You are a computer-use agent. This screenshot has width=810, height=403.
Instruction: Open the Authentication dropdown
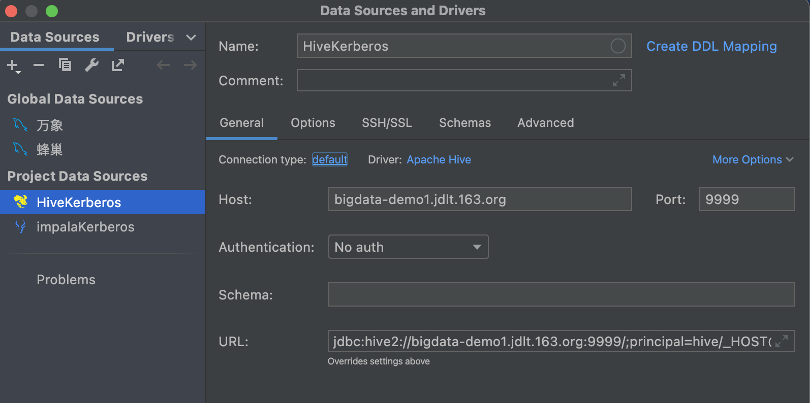[x=409, y=247]
